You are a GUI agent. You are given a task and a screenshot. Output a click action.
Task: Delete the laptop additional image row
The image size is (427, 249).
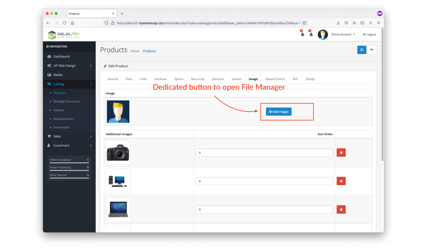[341, 209]
